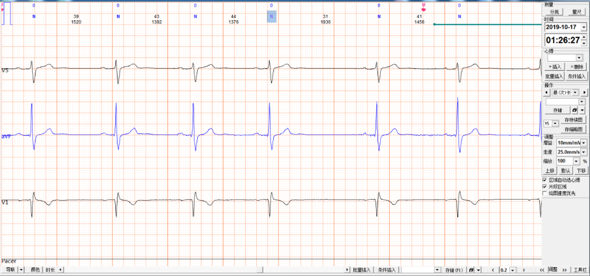
Task: Click the V5 lead label
Action: (5, 70)
